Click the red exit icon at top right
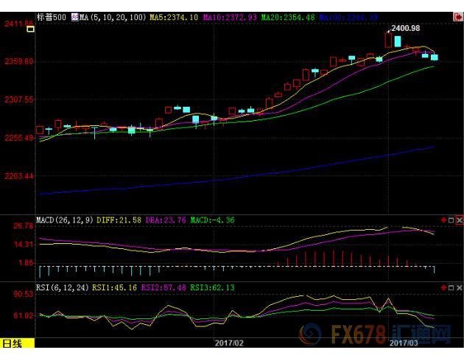The height and width of the screenshot is (361, 464). pyautogui.click(x=457, y=17)
